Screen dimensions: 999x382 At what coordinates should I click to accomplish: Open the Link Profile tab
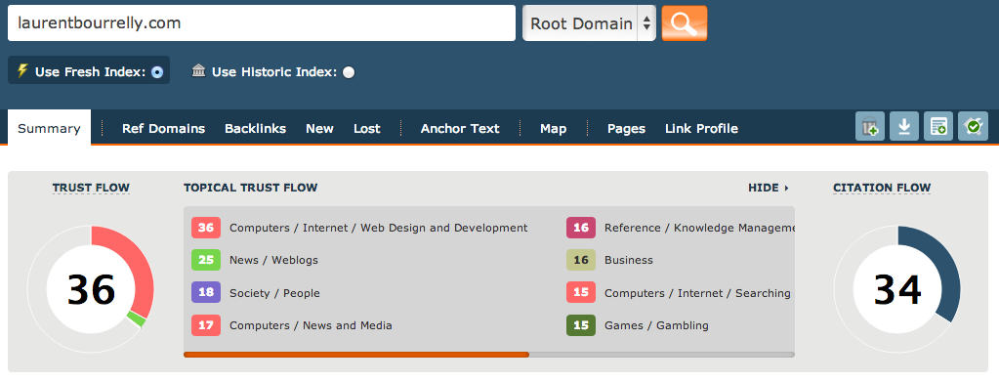point(701,128)
